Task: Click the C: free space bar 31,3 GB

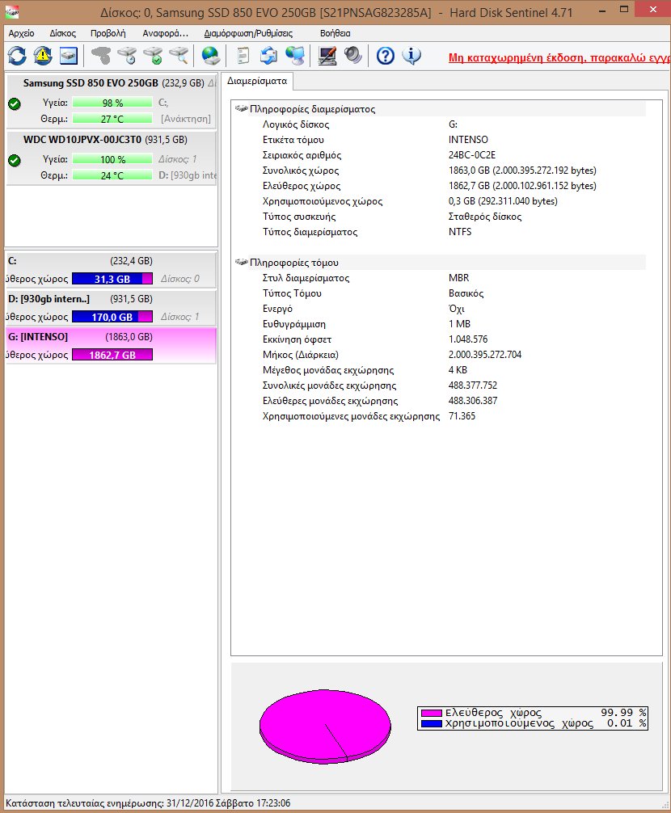Action: pos(112,279)
